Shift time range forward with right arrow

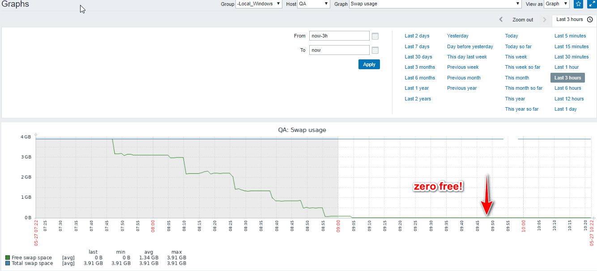point(544,20)
